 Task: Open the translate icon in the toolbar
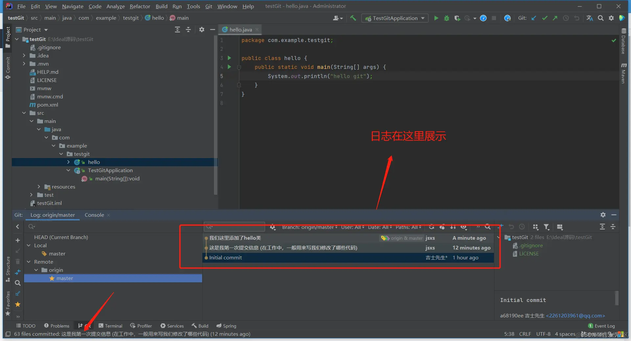(590, 18)
